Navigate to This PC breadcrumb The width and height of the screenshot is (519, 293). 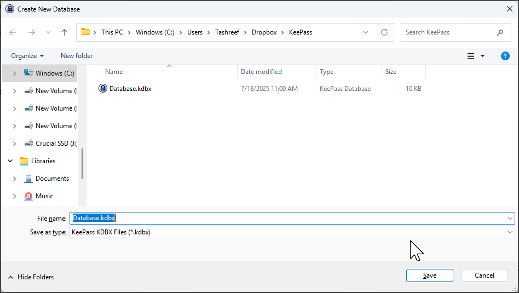(x=112, y=32)
